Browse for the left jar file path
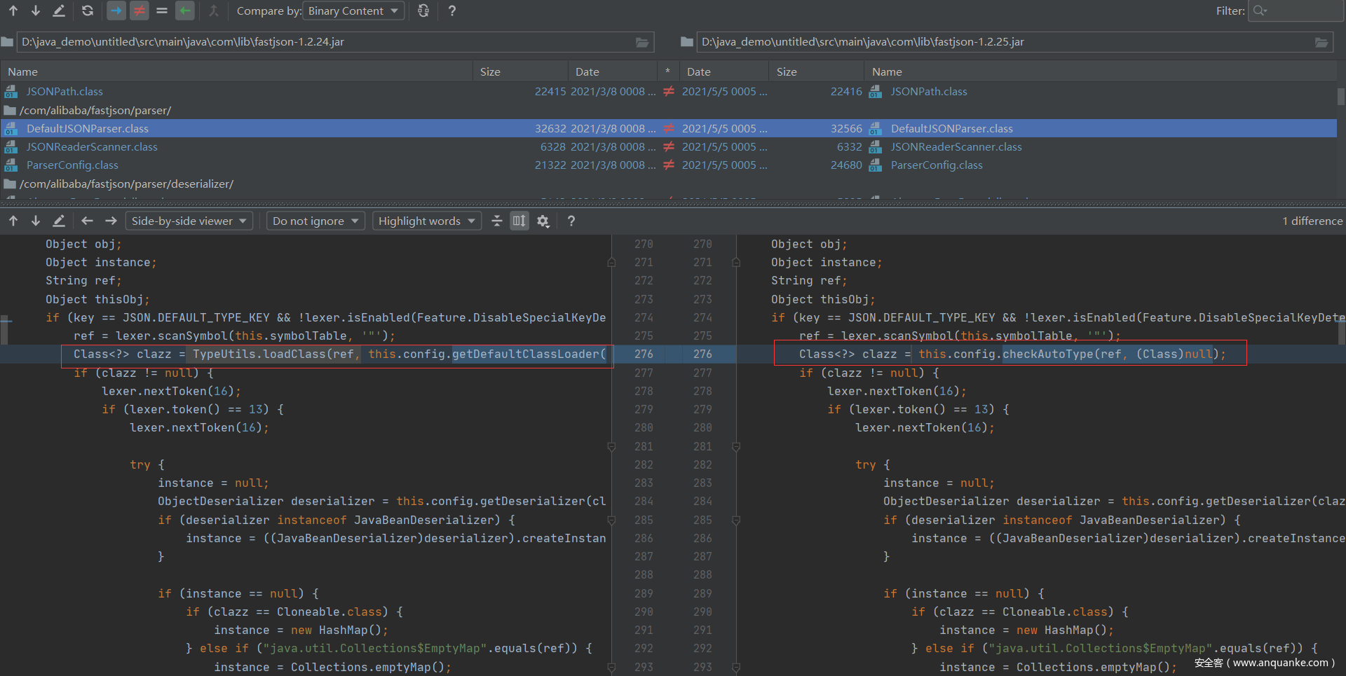The image size is (1346, 676). 641,42
